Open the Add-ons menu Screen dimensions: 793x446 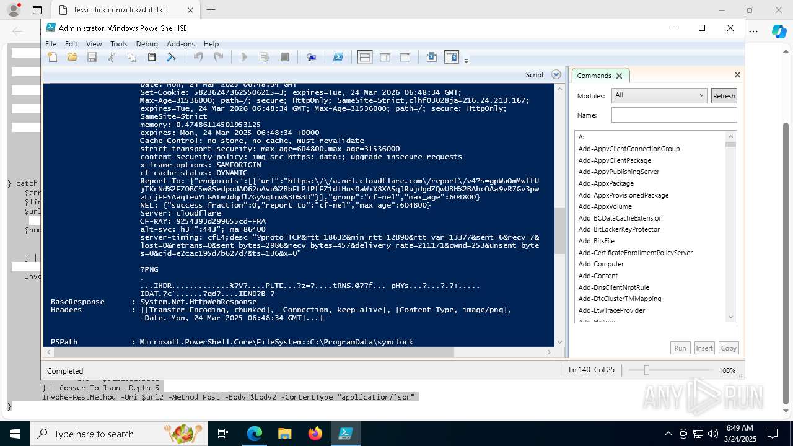tap(181, 44)
